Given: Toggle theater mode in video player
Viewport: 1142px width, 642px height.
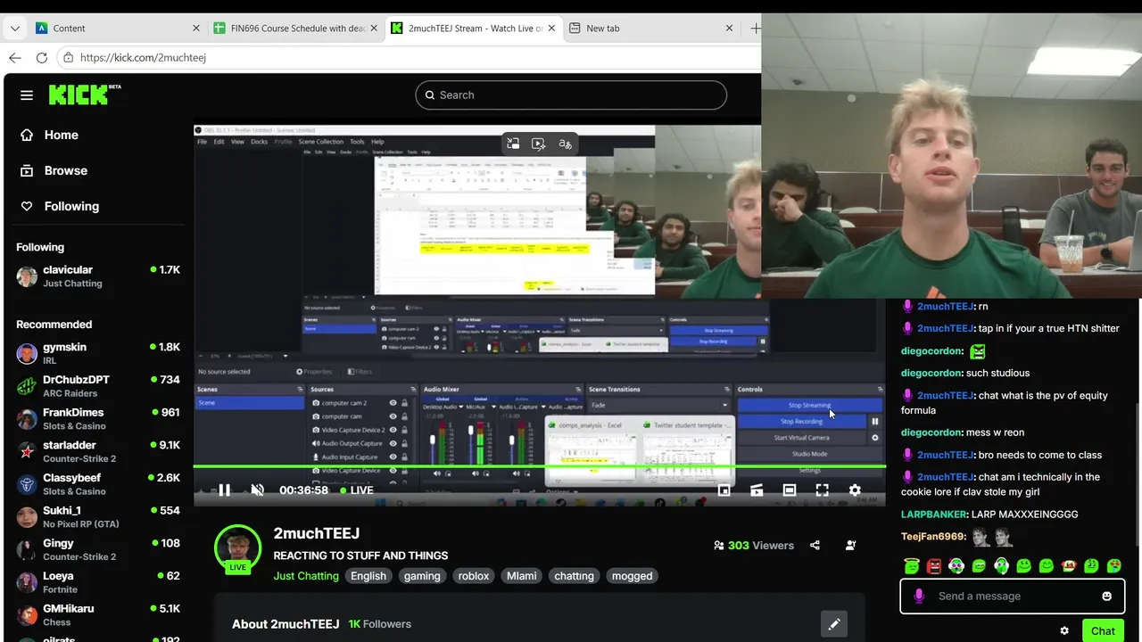Looking at the screenshot, I should [x=790, y=490].
